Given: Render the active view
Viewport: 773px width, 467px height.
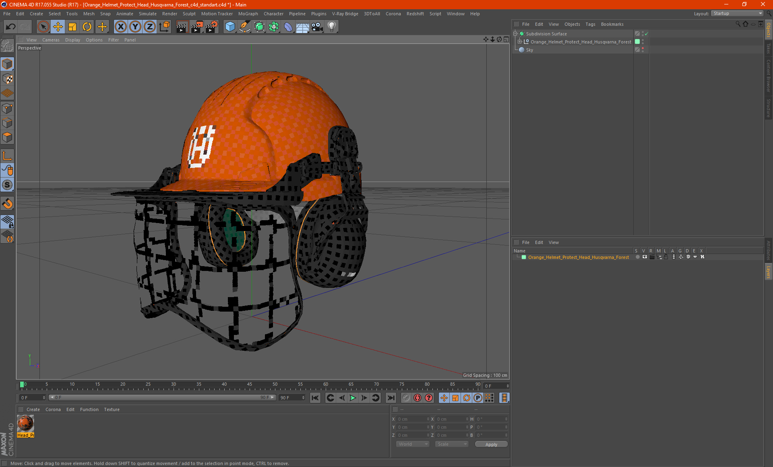Looking at the screenshot, I should 182,27.
